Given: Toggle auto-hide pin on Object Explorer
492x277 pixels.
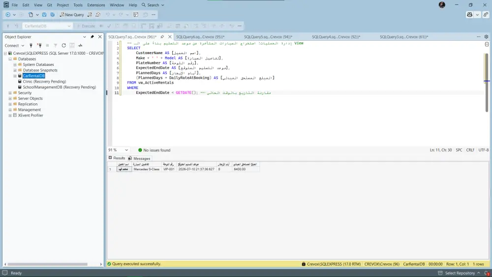Looking at the screenshot, I should (x=92, y=37).
